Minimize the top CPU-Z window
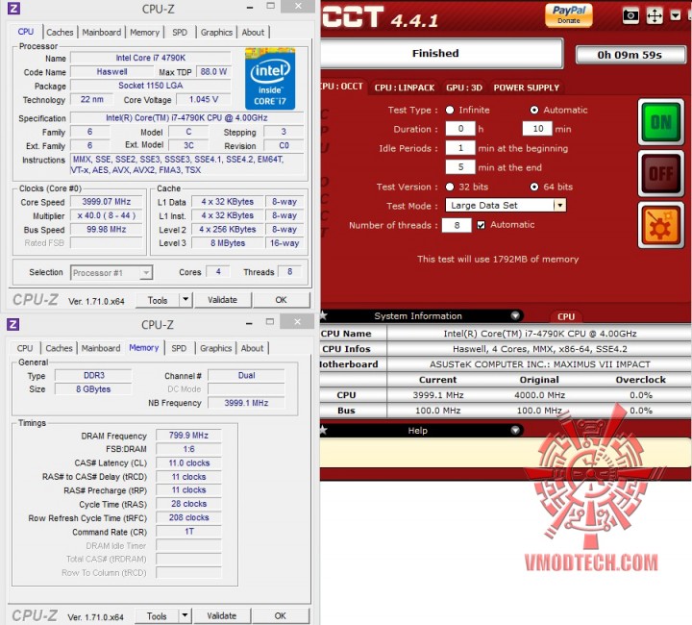This screenshot has width=692, height=625. pyautogui.click(x=250, y=8)
